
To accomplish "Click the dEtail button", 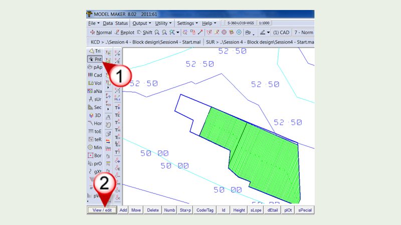I will [x=272, y=210].
